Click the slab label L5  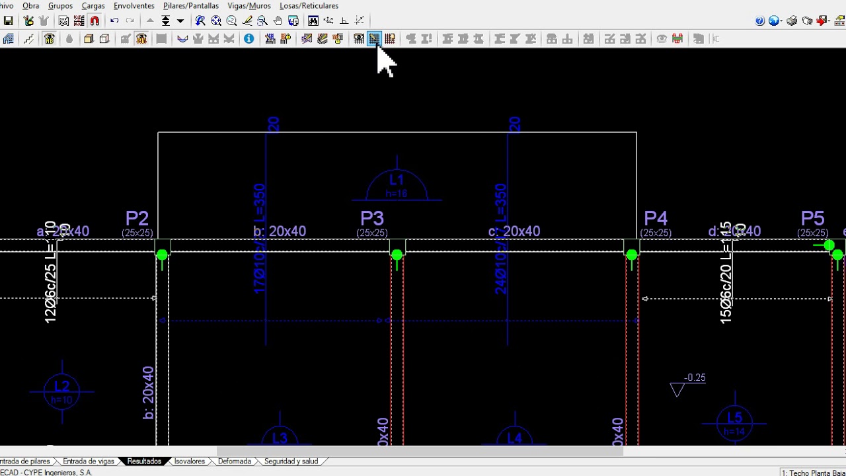(x=735, y=418)
